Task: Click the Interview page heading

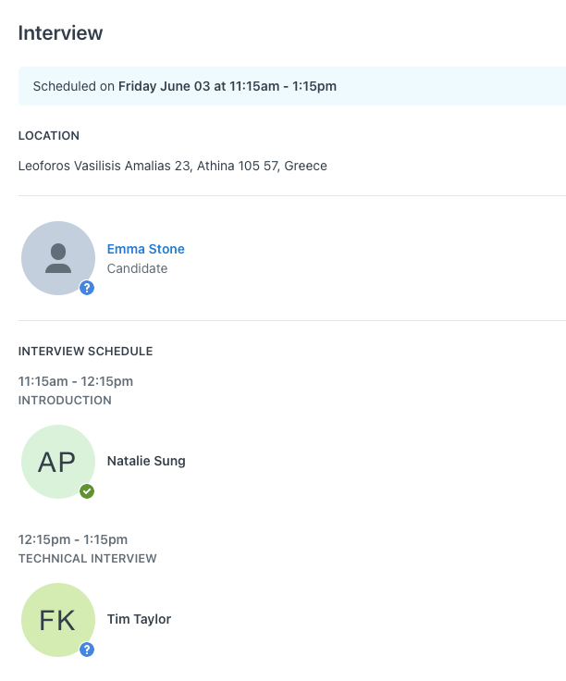Action: pos(60,33)
